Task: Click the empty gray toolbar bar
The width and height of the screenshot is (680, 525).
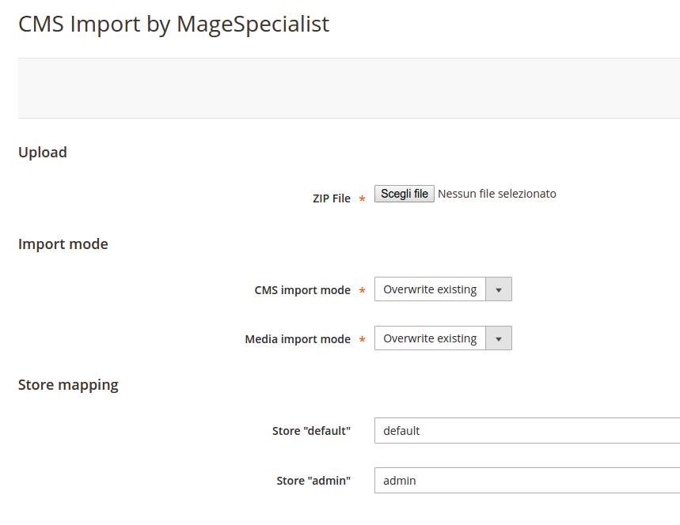Action: tap(349, 88)
